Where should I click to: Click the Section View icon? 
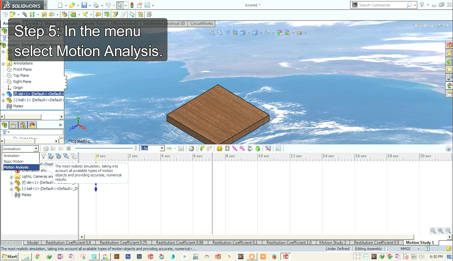click(235, 33)
